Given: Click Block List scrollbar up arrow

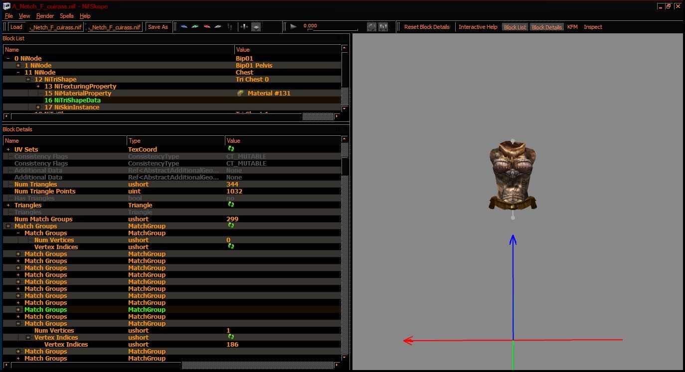Looking at the screenshot, I should tap(344, 48).
